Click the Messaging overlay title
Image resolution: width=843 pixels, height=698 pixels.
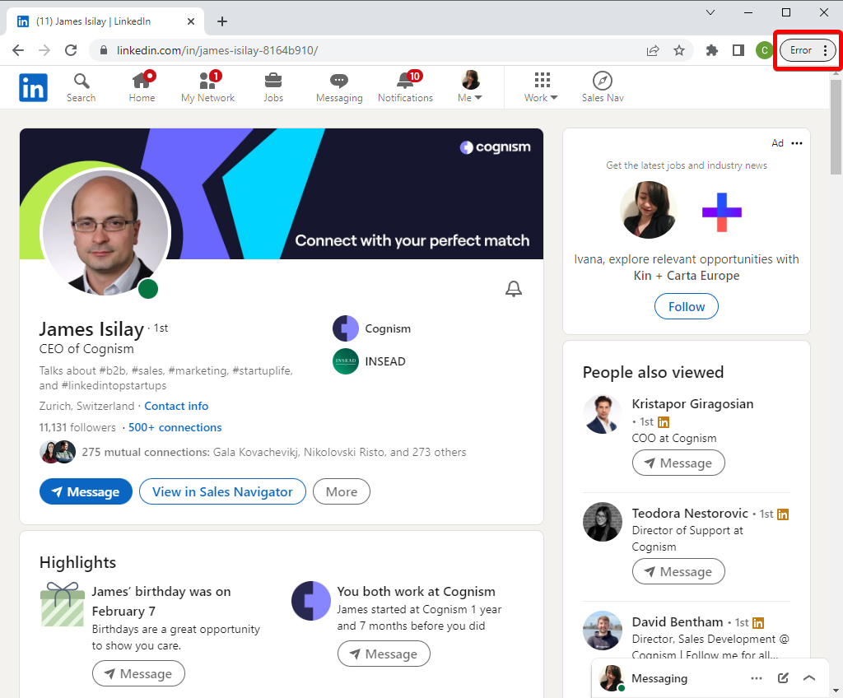659,678
